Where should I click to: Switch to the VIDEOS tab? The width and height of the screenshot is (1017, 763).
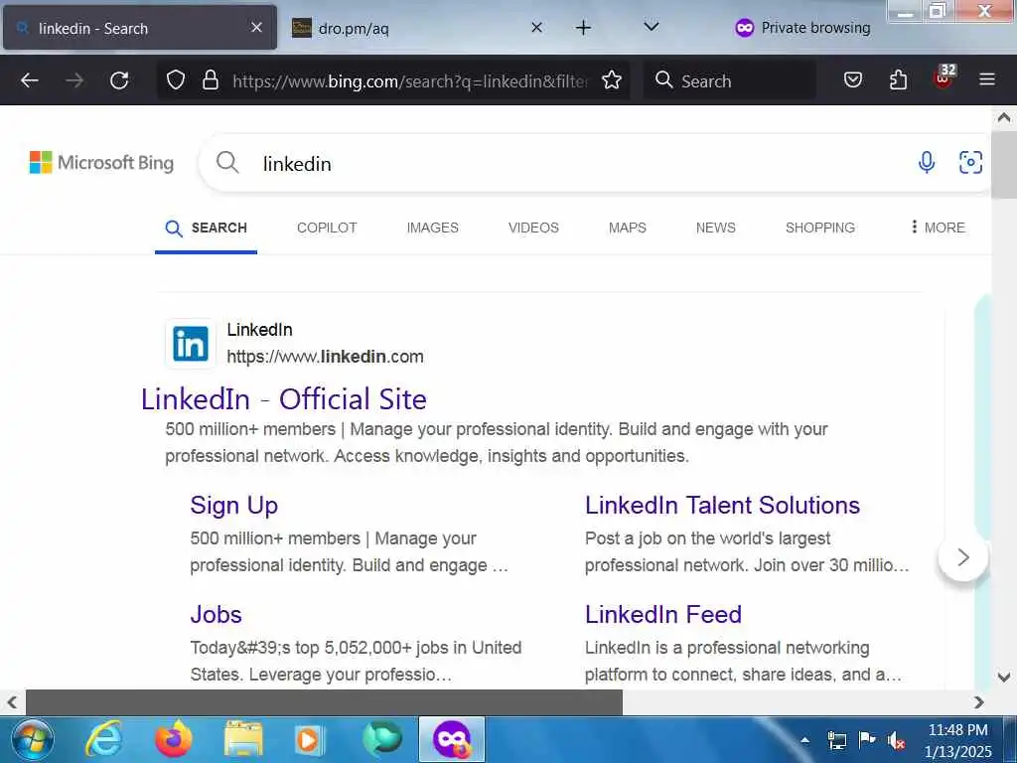(533, 228)
